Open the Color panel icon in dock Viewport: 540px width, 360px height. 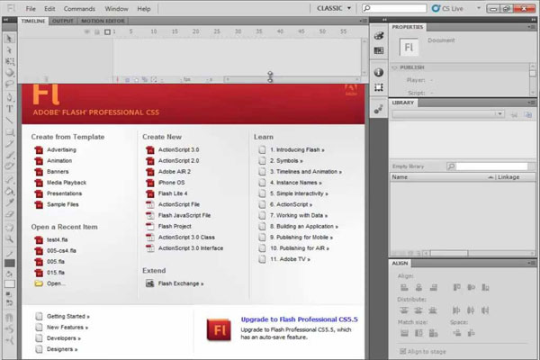pyautogui.click(x=379, y=36)
